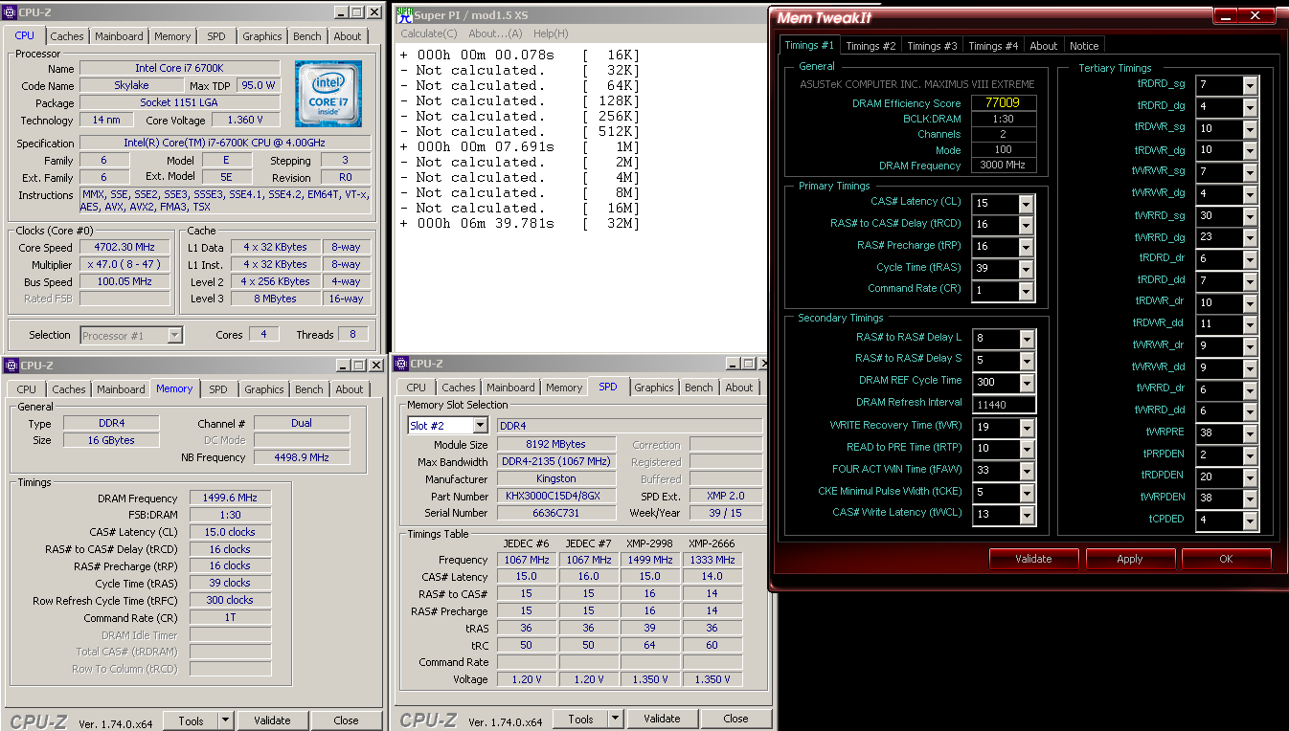The width and height of the screenshot is (1289, 731).
Task: Expand the RAS# to CAS# Delay (tRCD) dropdown
Action: click(x=1027, y=225)
